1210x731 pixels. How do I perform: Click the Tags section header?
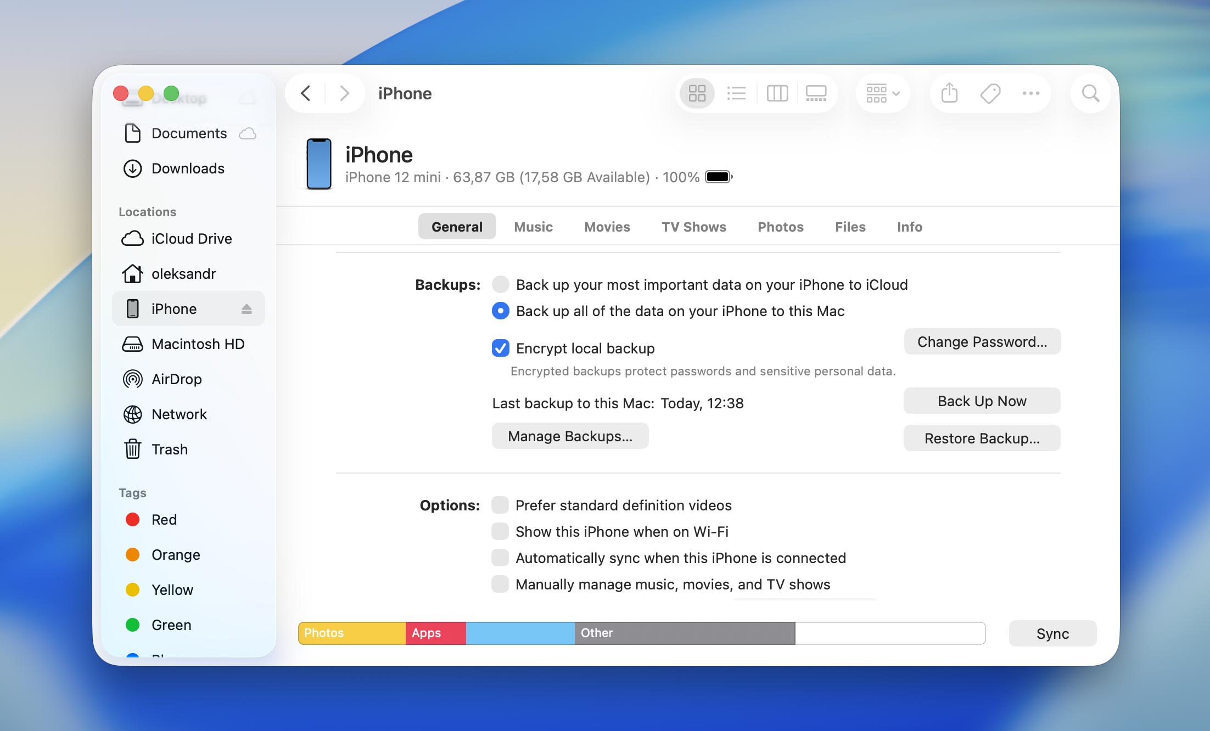click(x=132, y=493)
